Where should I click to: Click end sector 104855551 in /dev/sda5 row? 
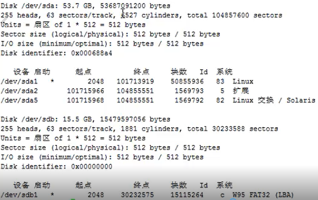coord(135,100)
